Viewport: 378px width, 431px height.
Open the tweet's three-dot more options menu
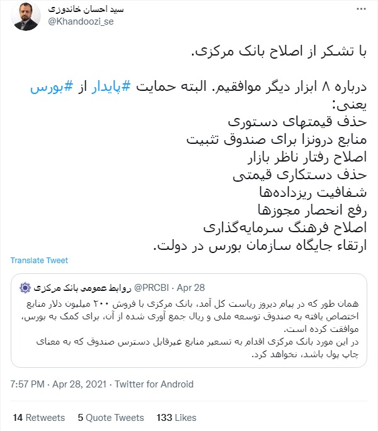pyautogui.click(x=361, y=9)
